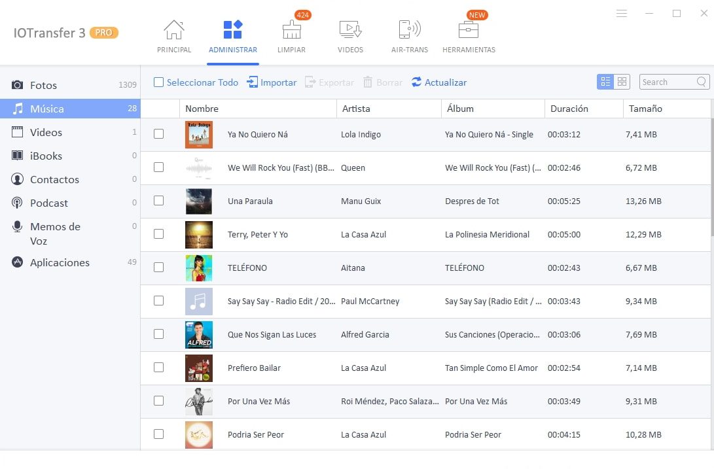714x469 pixels.
Task: Click the Paul McCartney artist cell
Action: tap(370, 301)
